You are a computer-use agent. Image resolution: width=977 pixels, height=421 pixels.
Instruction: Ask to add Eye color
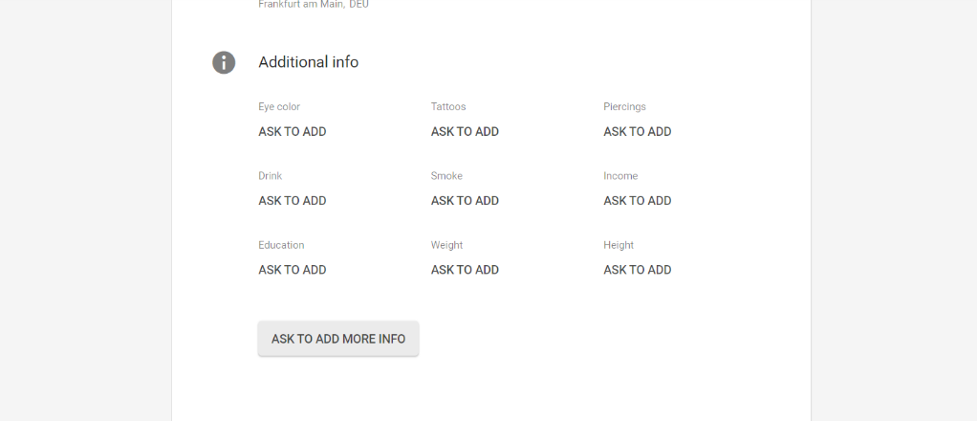(x=293, y=132)
